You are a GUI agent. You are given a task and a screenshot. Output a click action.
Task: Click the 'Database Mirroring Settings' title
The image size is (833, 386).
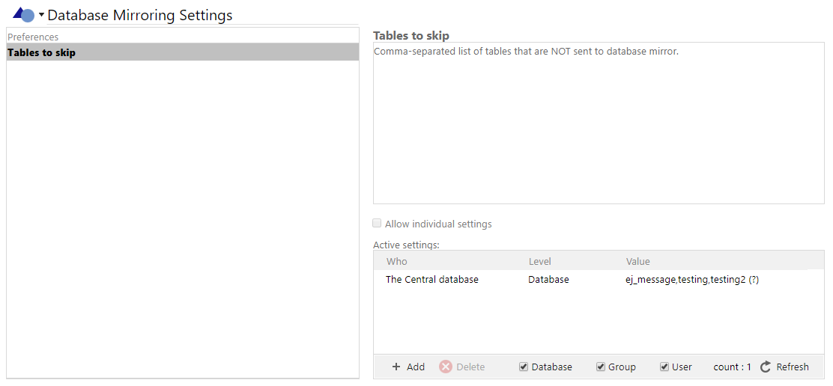click(x=140, y=16)
